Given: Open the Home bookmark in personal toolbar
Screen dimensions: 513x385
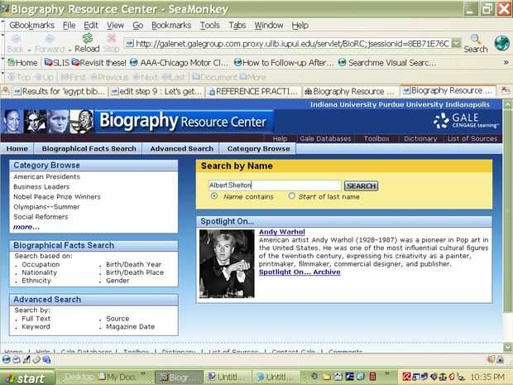Looking at the screenshot, I should 22,63.
